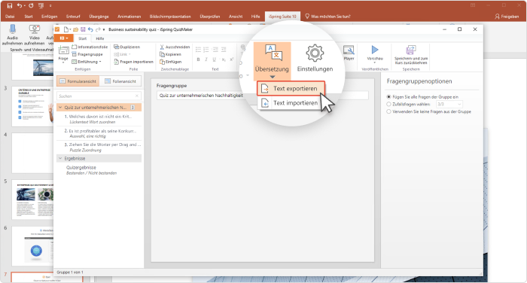Click Freigeben in PowerPoint
The image size is (527, 283).
(x=507, y=17)
